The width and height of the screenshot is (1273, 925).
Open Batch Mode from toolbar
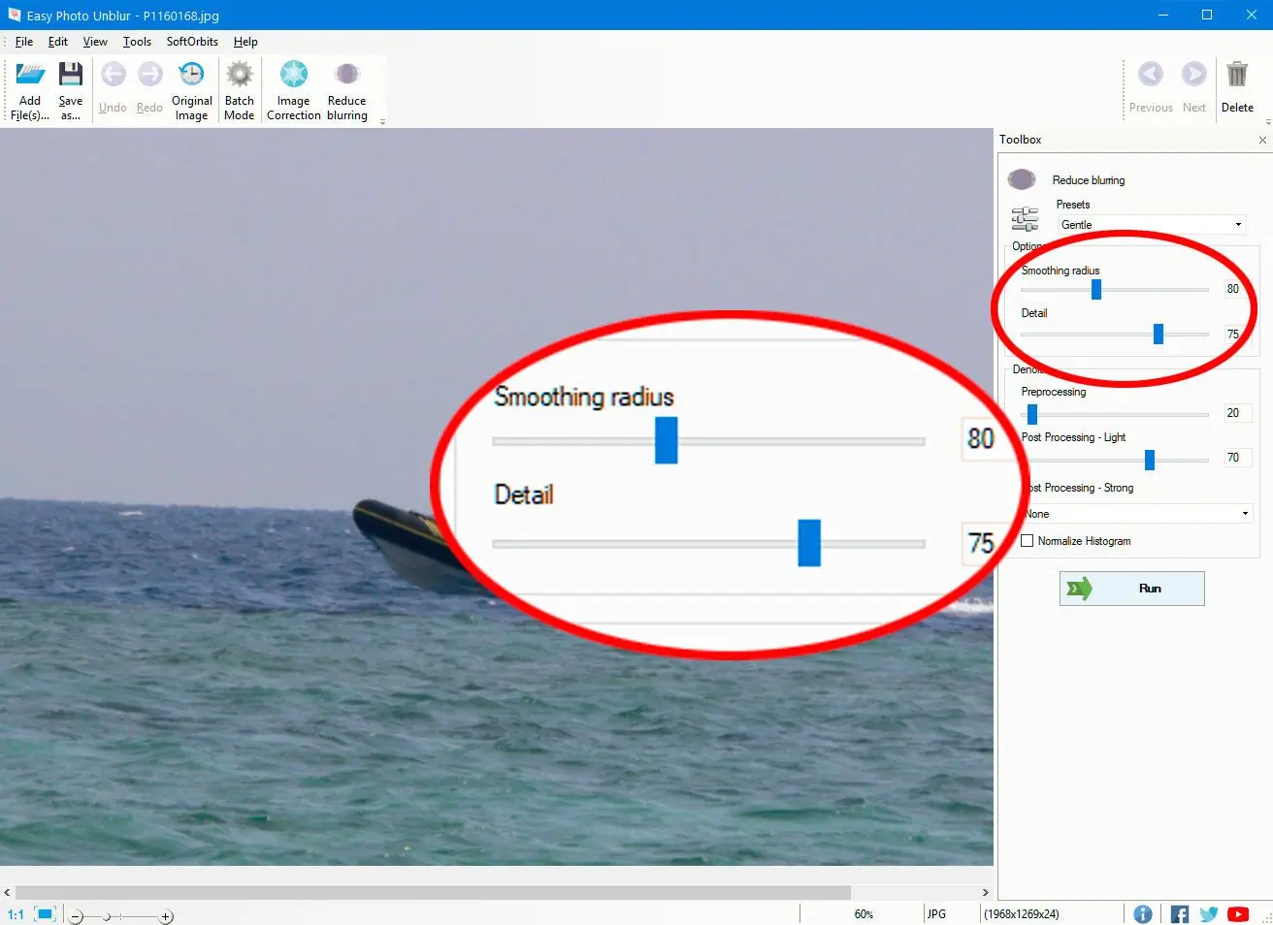[239, 76]
